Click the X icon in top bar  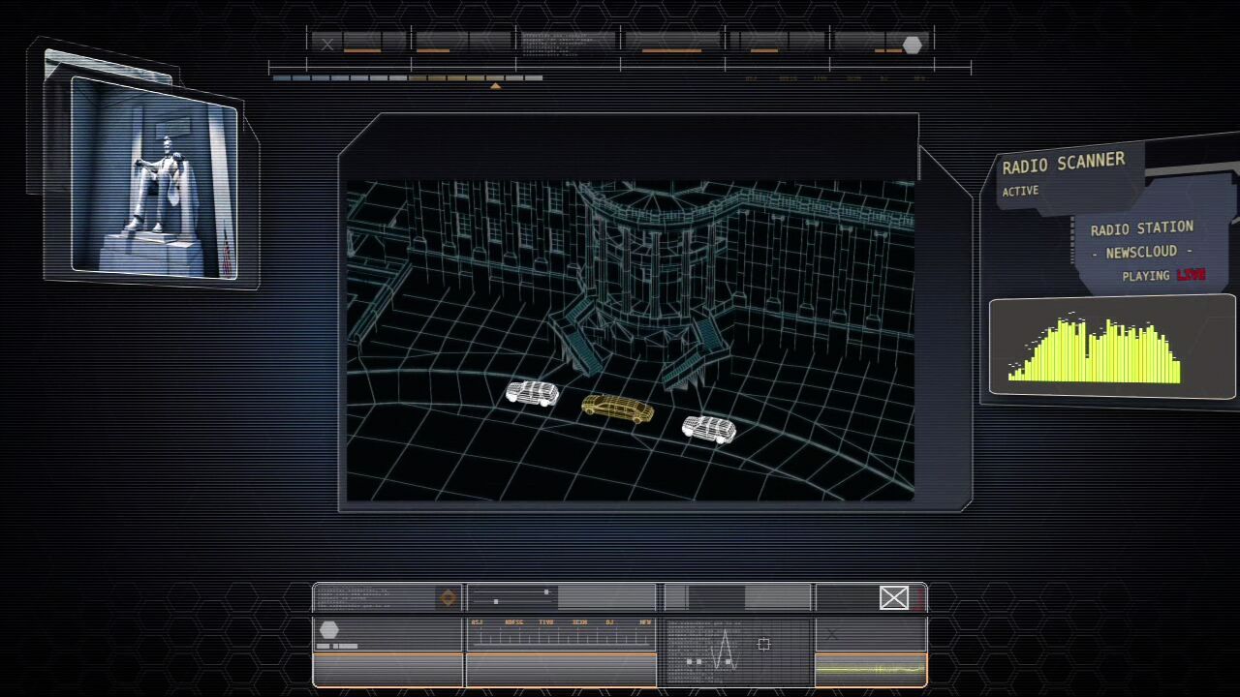click(x=327, y=45)
